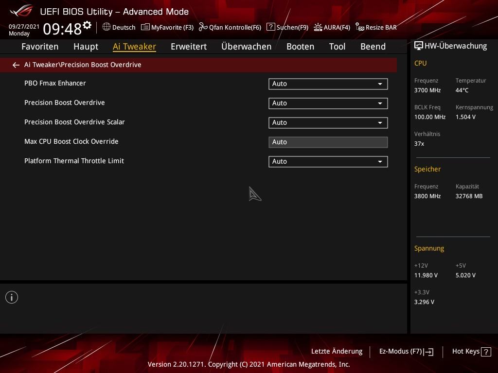Click the Spannung section heading
Image resolution: width=498 pixels, height=373 pixels.
429,248
